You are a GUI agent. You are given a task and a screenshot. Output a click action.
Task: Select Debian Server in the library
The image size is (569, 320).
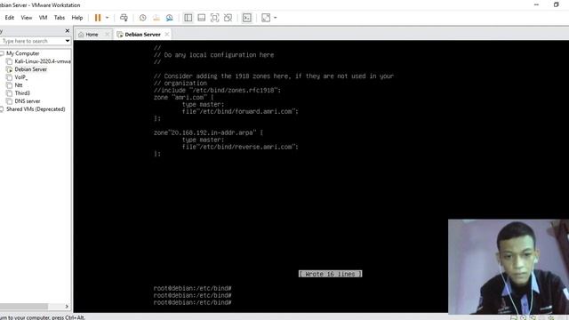point(31,69)
